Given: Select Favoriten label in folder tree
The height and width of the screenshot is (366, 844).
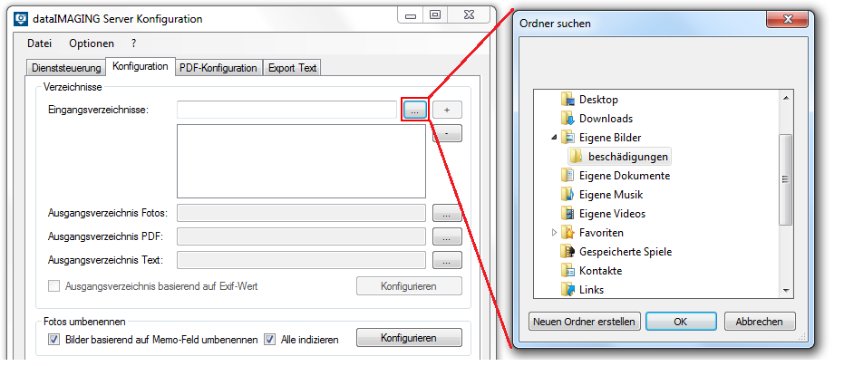Looking at the screenshot, I should coord(601,233).
